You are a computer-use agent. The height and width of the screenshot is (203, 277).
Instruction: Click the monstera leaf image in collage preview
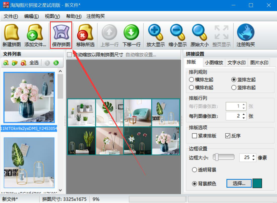(x=110, y=112)
